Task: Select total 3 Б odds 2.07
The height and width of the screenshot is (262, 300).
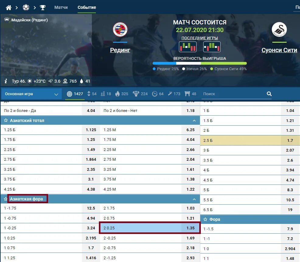Action: [x=250, y=150]
